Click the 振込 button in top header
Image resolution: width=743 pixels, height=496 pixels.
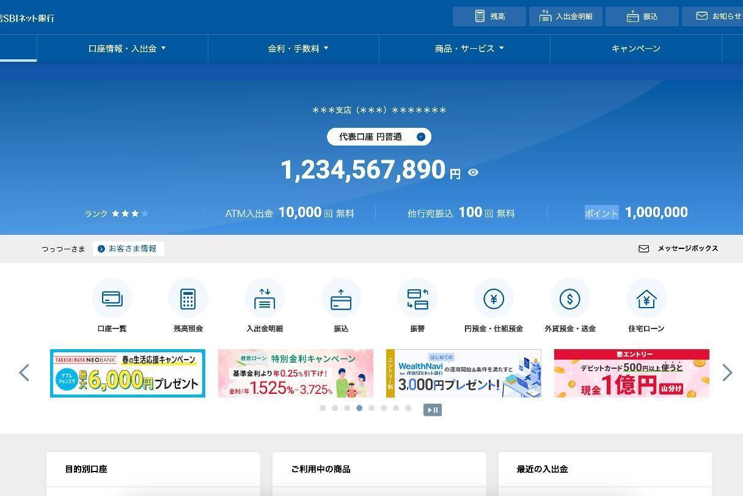pos(642,17)
